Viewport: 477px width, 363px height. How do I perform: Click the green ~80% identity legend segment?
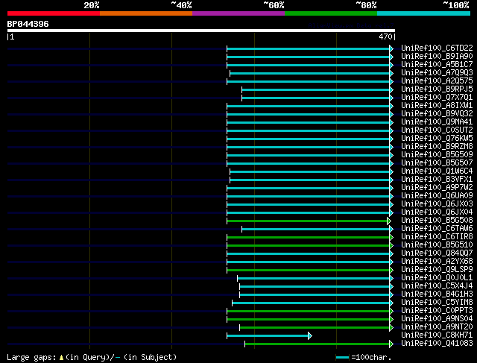[x=331, y=13]
